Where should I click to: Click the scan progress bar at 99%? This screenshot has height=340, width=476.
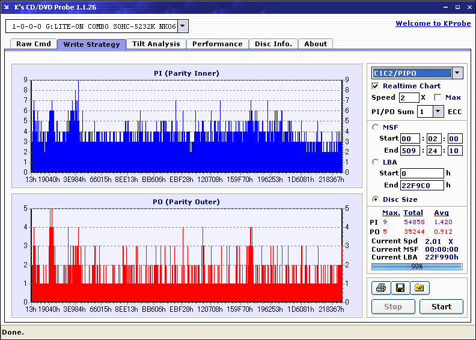click(x=416, y=266)
